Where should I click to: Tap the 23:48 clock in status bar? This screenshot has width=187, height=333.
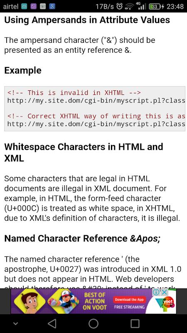point(175,6)
